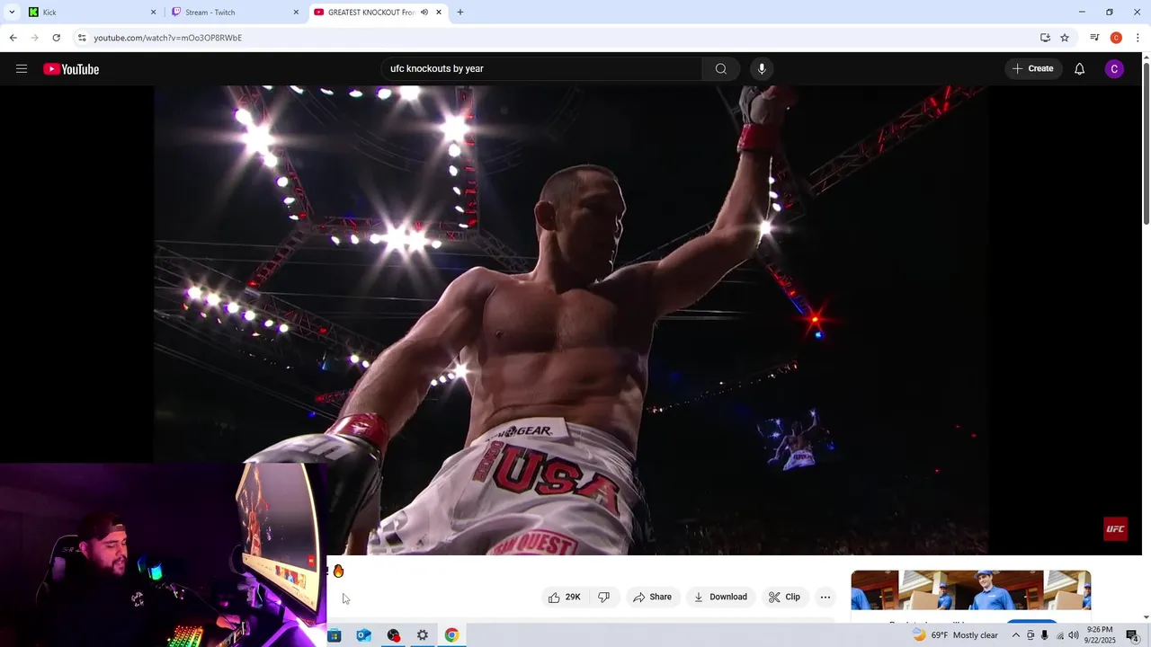Close the YouTube tab

439,13
